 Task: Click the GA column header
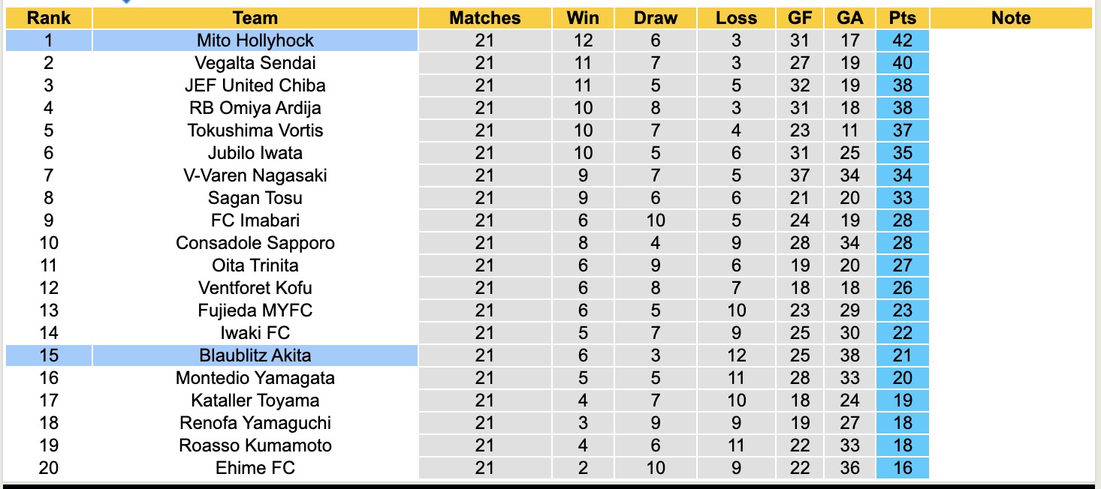(x=849, y=18)
